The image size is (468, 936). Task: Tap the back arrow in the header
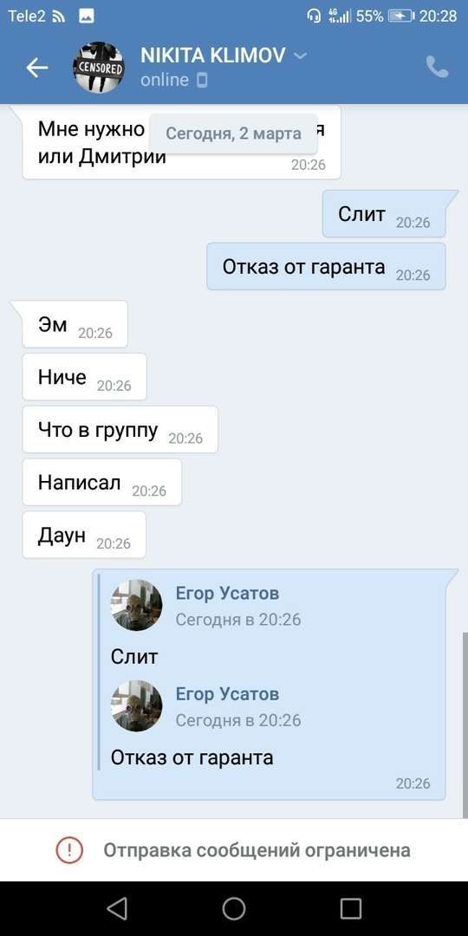click(x=37, y=68)
